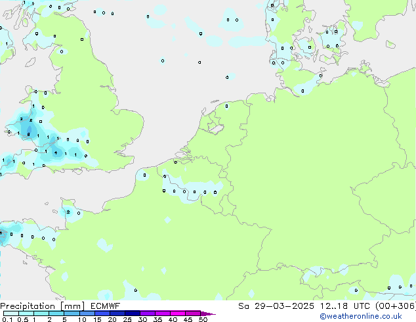Click the 'Precipitation' title word
Viewport: 416px width, 322px height.
28,306
